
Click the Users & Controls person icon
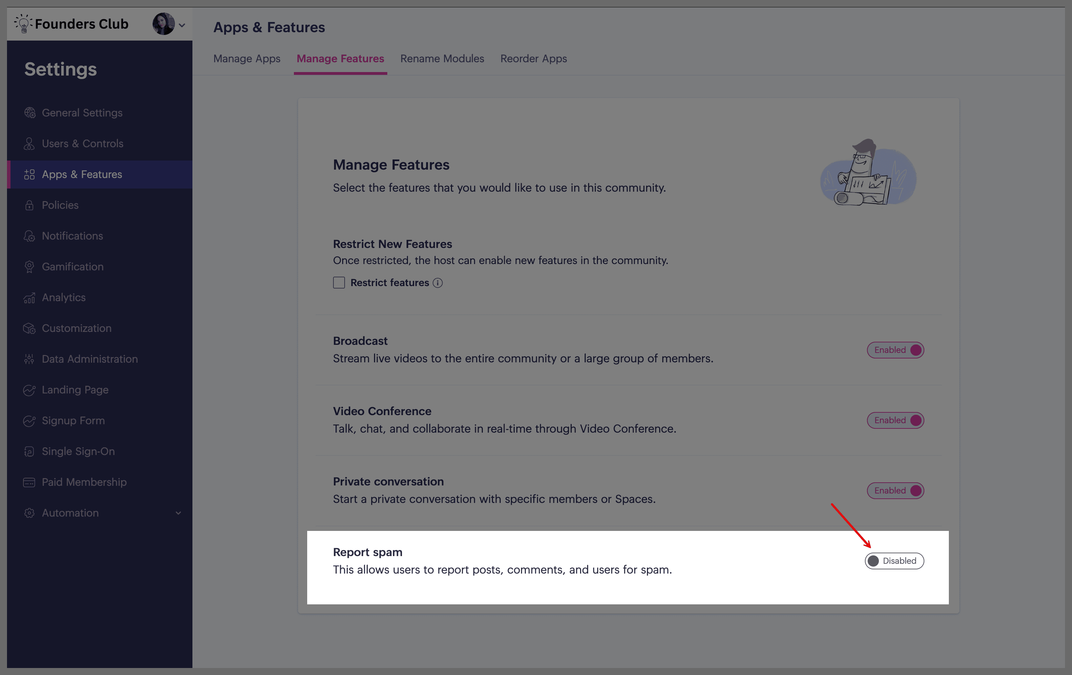pos(29,144)
